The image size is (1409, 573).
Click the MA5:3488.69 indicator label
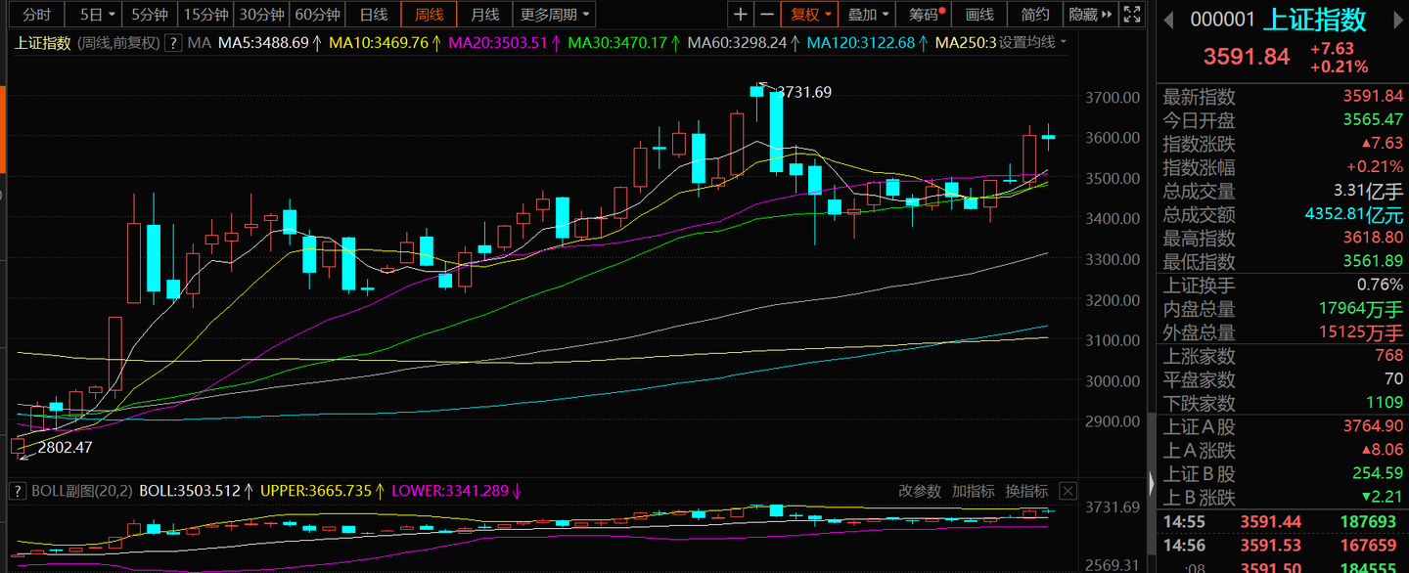(269, 43)
